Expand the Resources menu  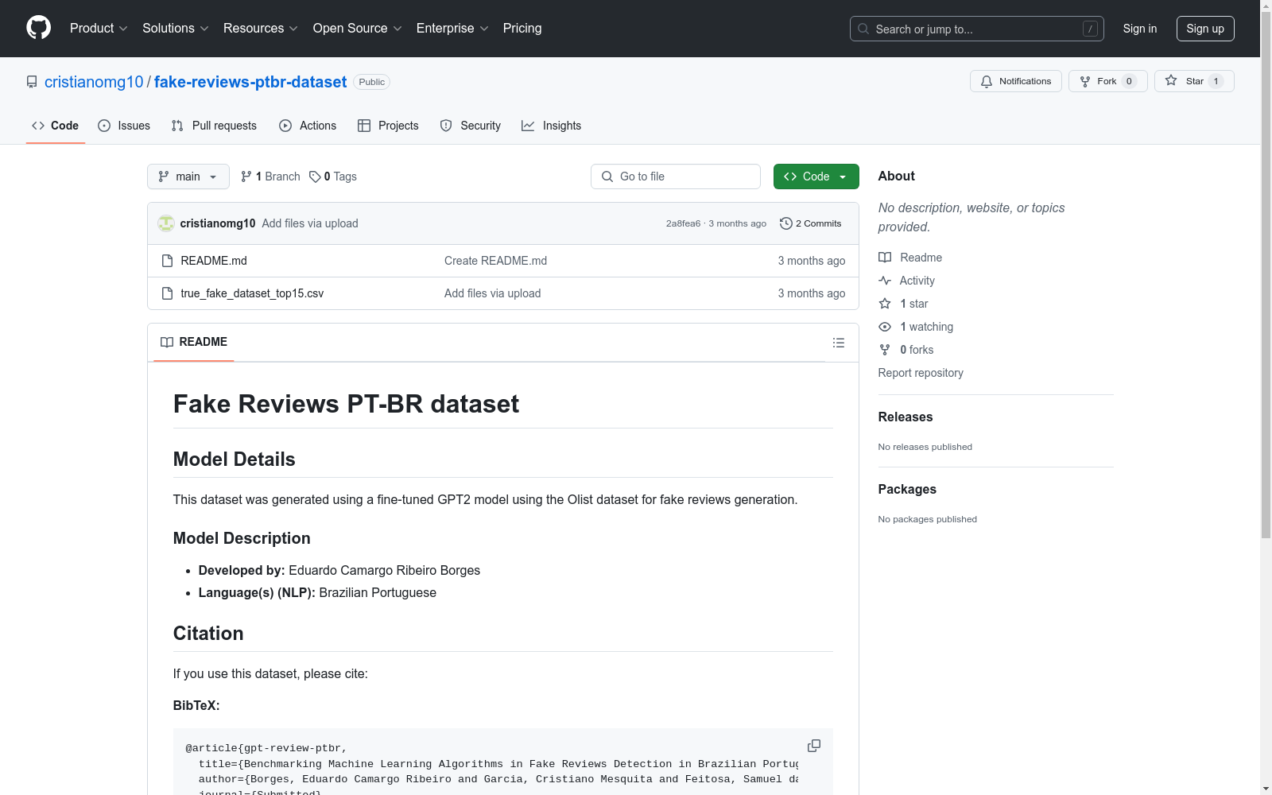tap(261, 29)
